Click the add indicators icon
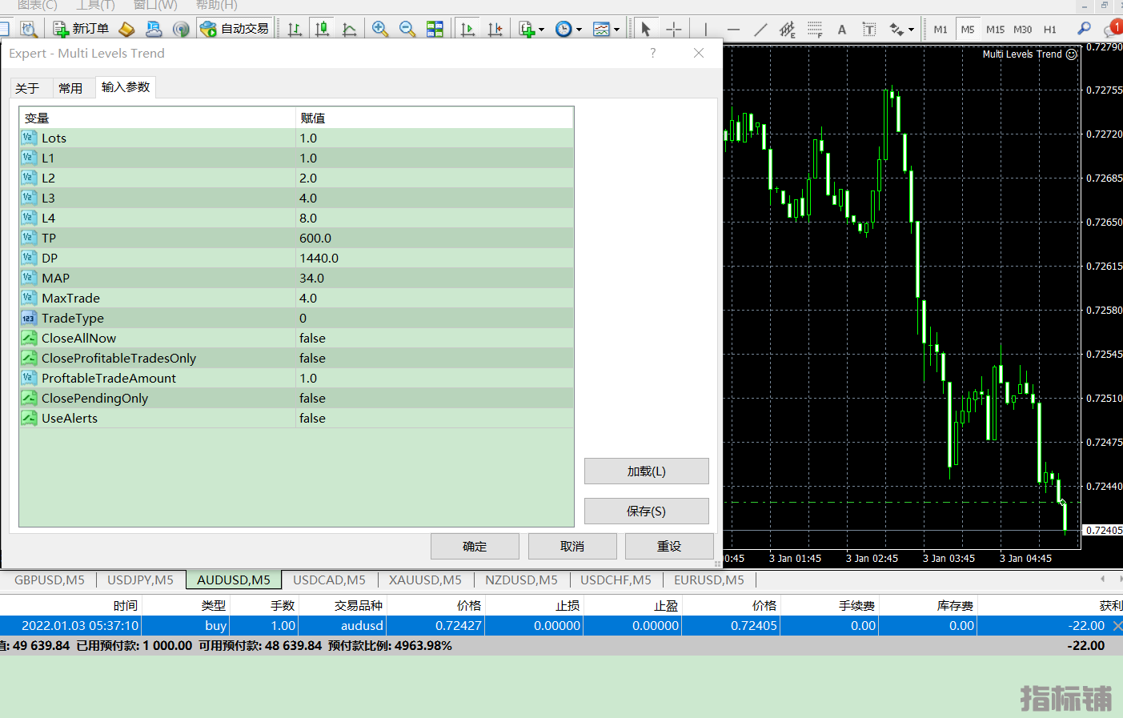The image size is (1123, 718). click(x=527, y=29)
